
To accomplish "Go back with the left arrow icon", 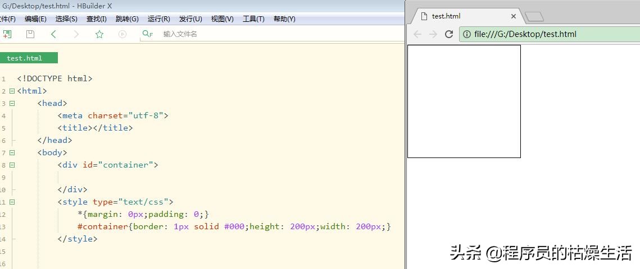I will 53,34.
